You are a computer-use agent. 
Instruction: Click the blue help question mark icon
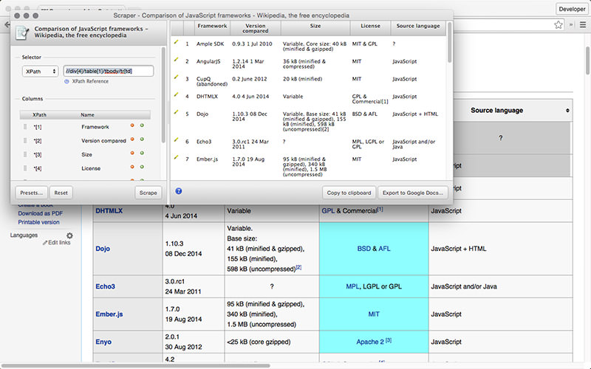click(180, 192)
